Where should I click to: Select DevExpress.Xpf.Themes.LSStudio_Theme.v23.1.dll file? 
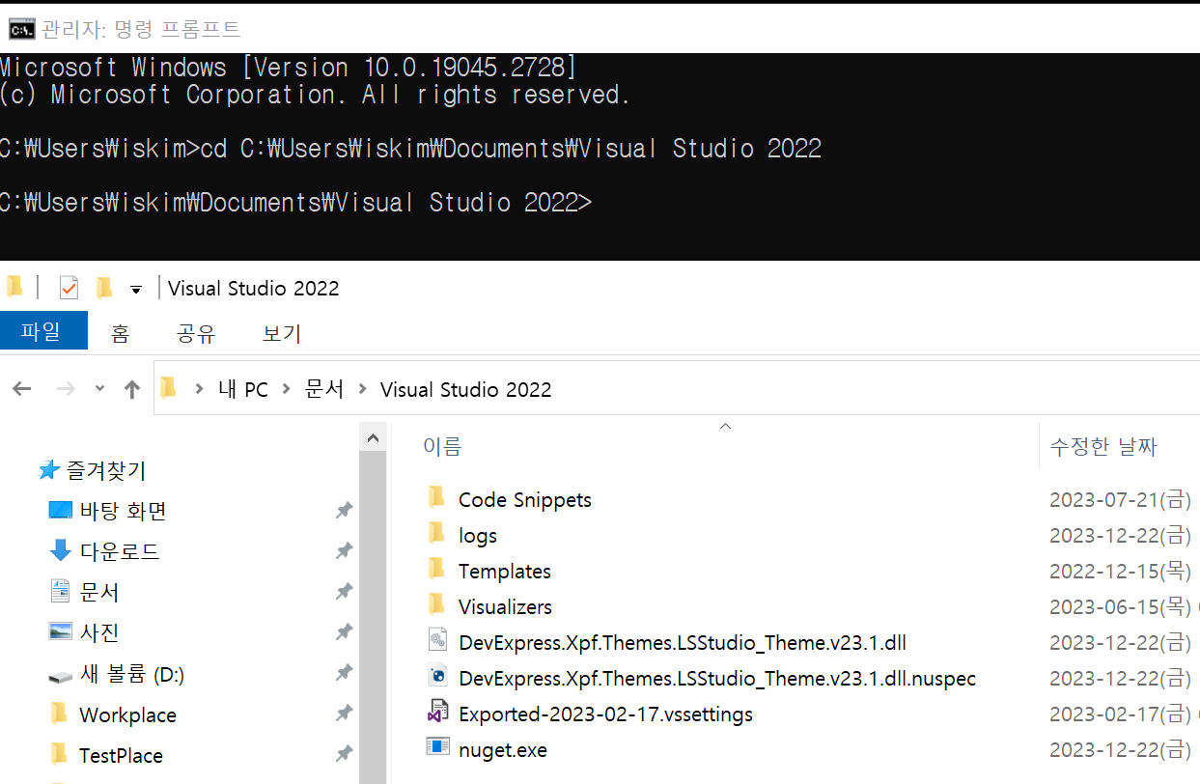(x=683, y=643)
